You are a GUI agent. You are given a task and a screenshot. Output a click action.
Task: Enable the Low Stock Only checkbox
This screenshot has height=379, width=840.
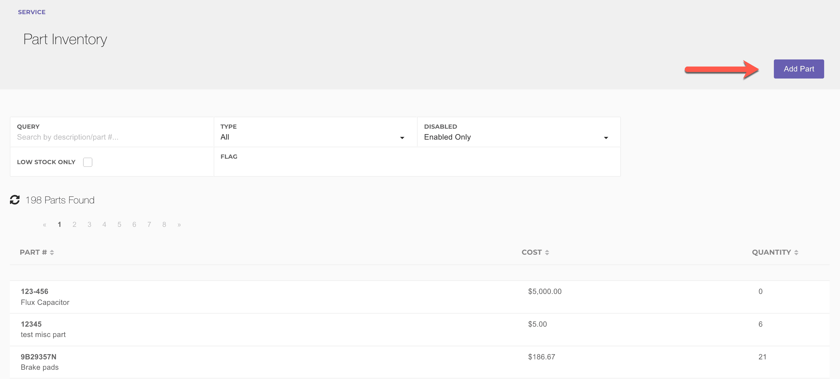coord(87,162)
